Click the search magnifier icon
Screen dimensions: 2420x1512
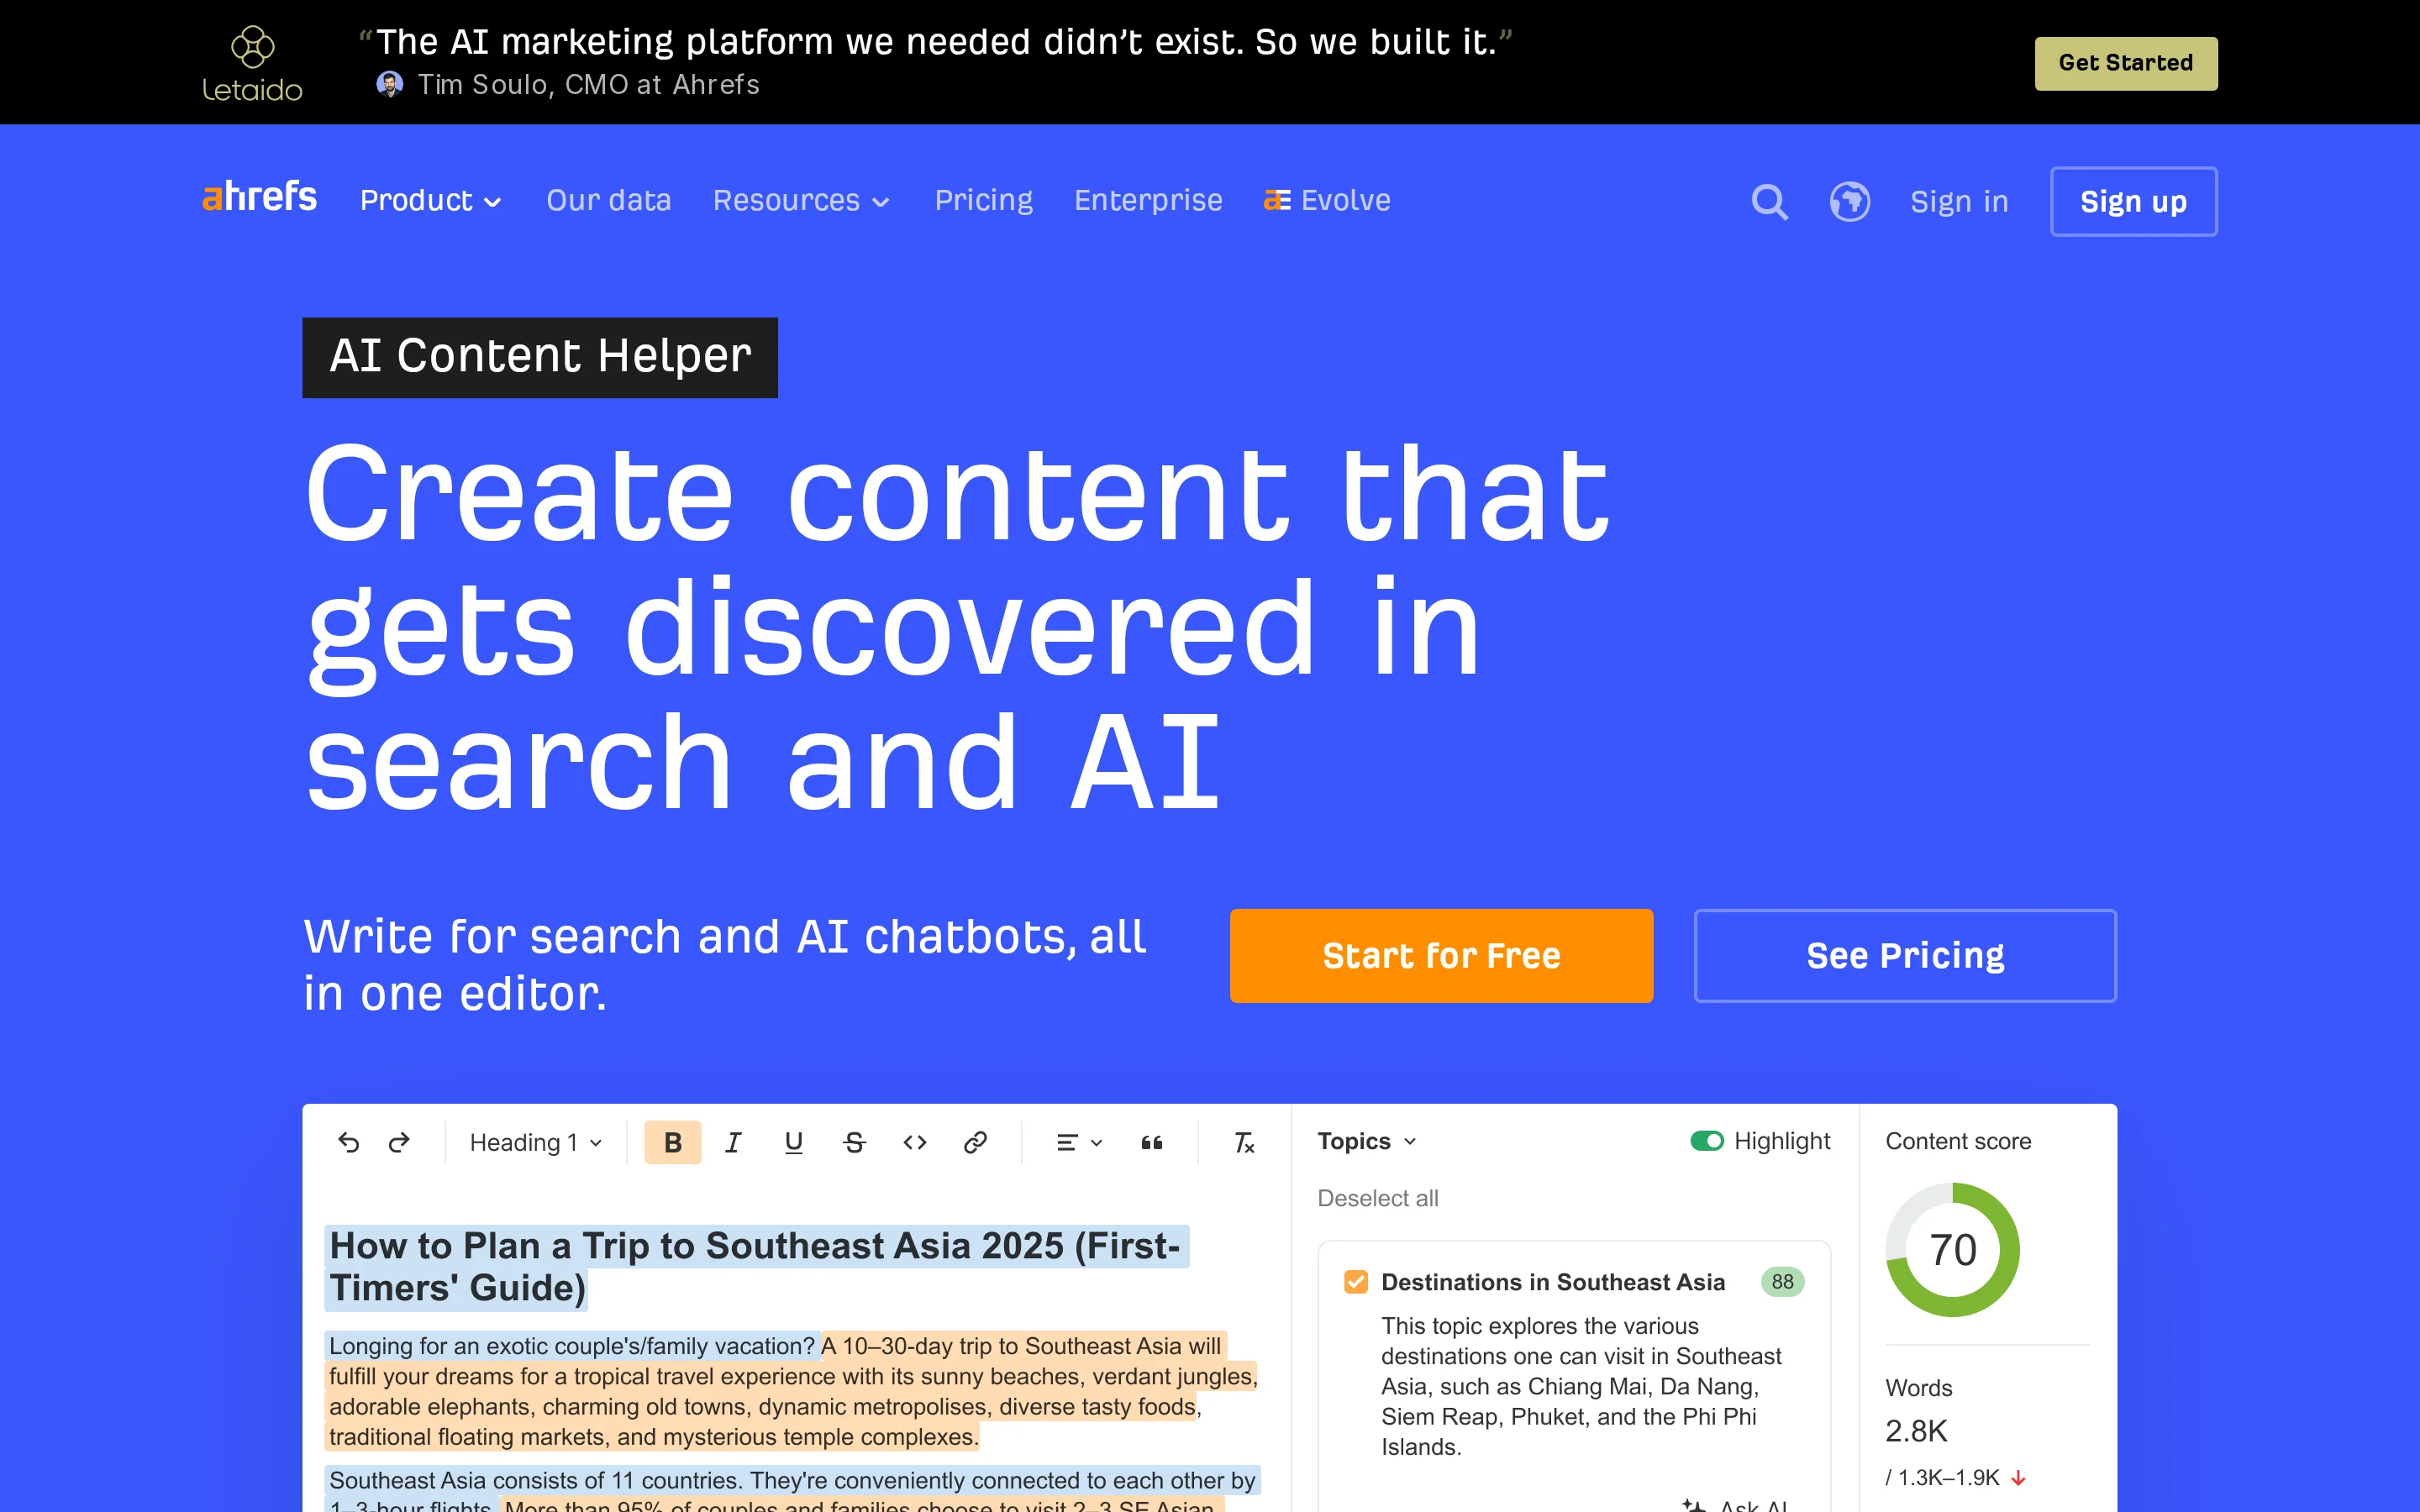1769,202
